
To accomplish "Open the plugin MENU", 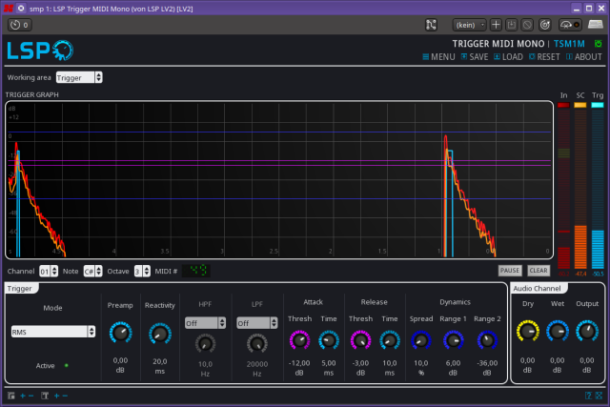I will pyautogui.click(x=438, y=57).
